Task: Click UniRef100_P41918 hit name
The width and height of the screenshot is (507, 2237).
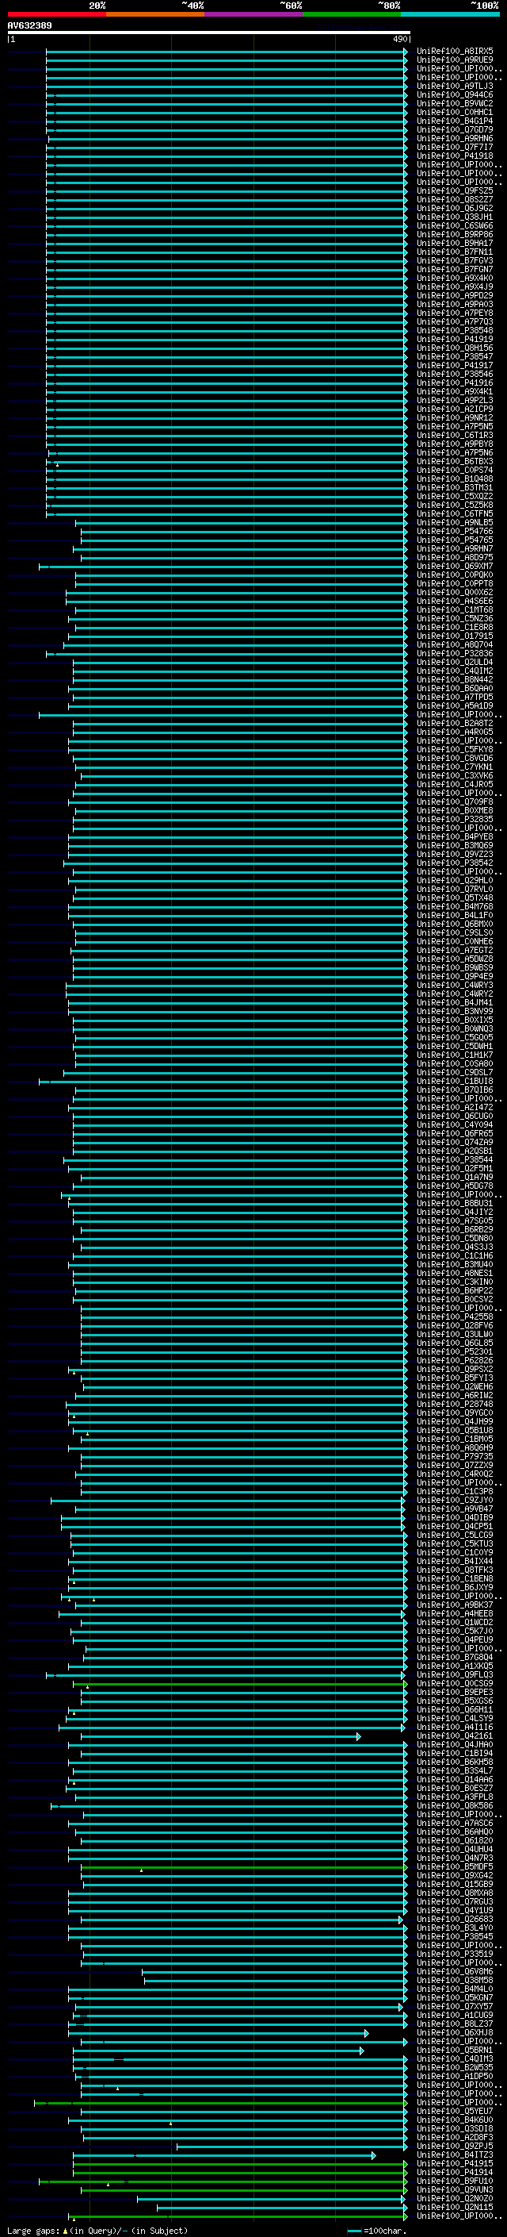Action: tap(455, 156)
